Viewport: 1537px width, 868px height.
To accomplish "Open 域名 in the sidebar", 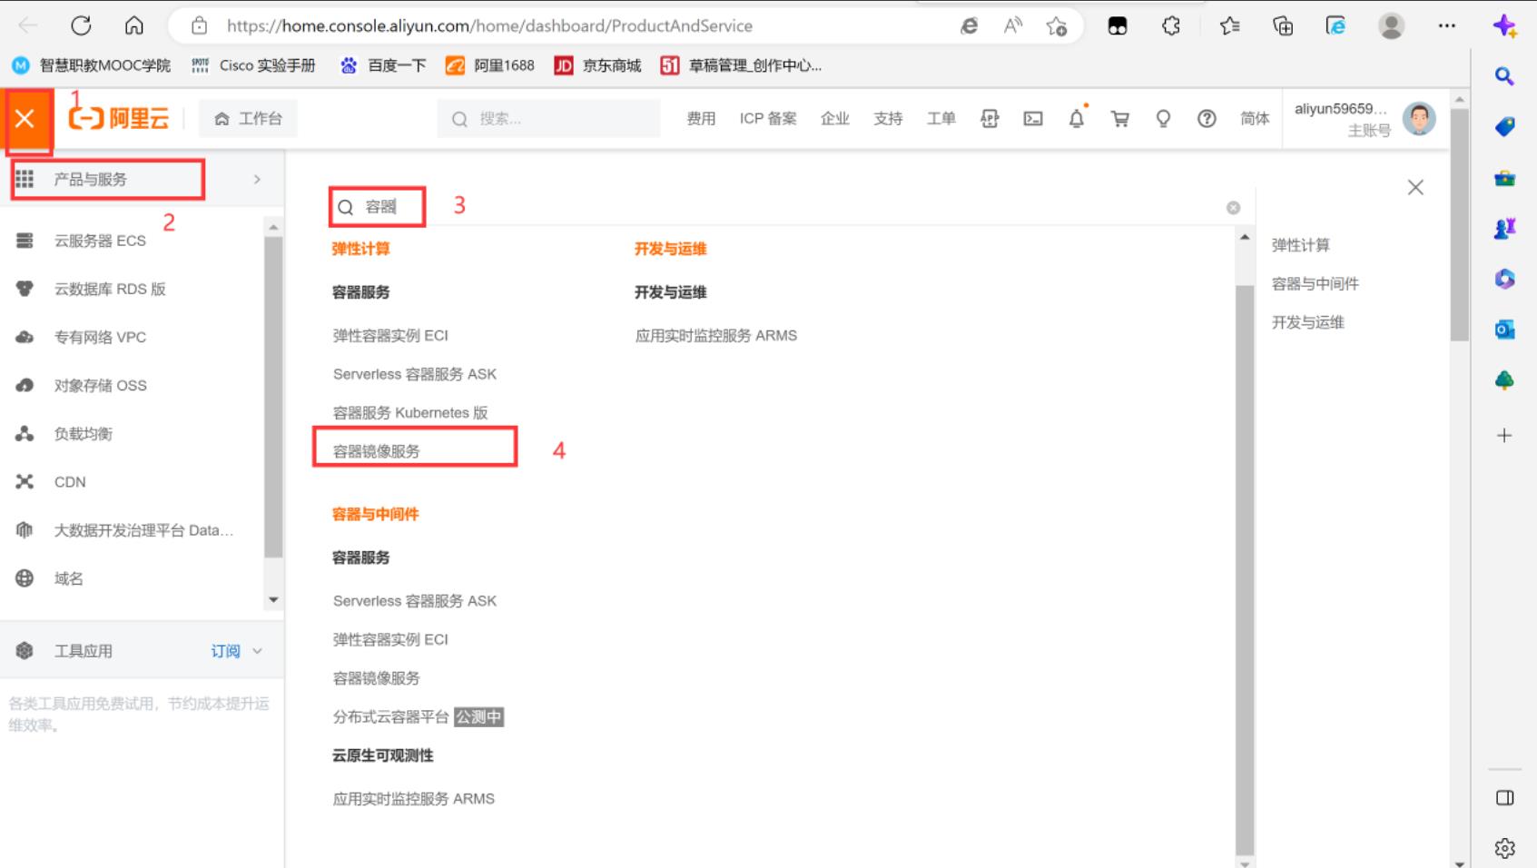I will coord(68,578).
